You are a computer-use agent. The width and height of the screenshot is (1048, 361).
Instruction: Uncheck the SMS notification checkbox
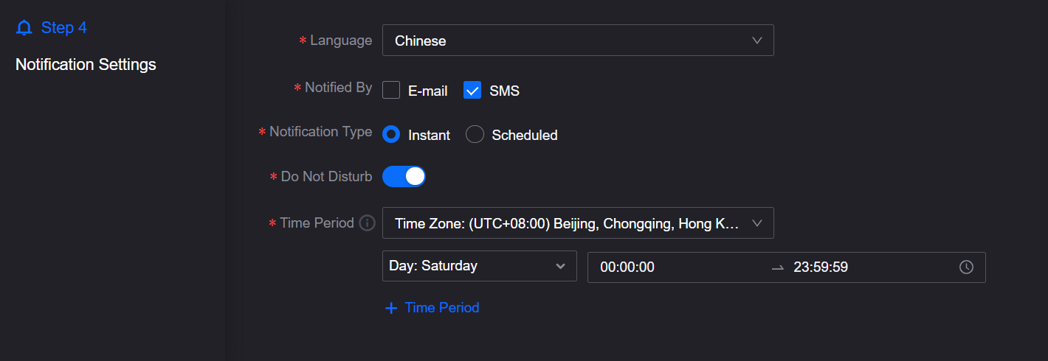[472, 91]
